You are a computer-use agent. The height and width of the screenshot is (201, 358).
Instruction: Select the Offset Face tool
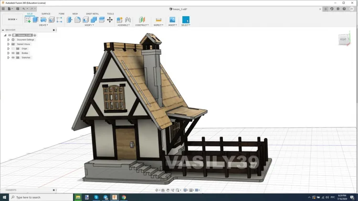tap(102, 20)
